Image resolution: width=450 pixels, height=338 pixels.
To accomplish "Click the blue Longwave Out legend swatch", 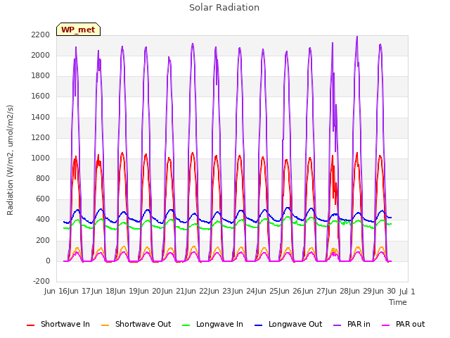I will pos(258,325).
